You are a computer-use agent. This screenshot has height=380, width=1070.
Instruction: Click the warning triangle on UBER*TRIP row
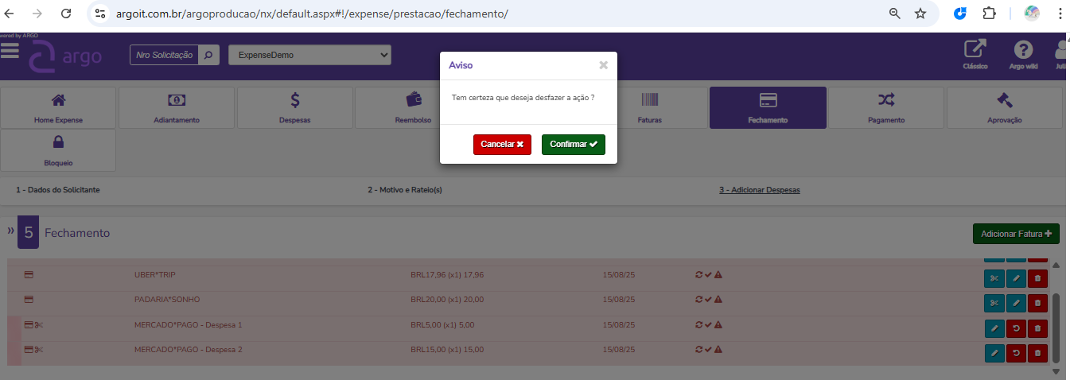pyautogui.click(x=718, y=275)
